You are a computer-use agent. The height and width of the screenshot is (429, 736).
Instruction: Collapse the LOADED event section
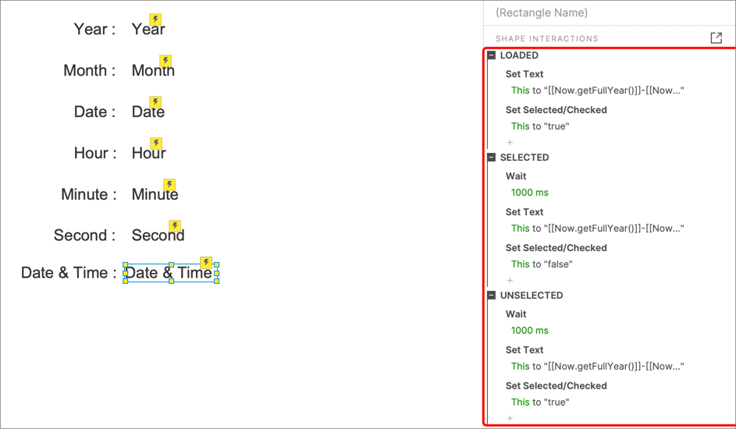(492, 55)
